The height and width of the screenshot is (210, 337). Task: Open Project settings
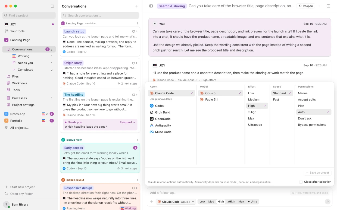(29, 105)
